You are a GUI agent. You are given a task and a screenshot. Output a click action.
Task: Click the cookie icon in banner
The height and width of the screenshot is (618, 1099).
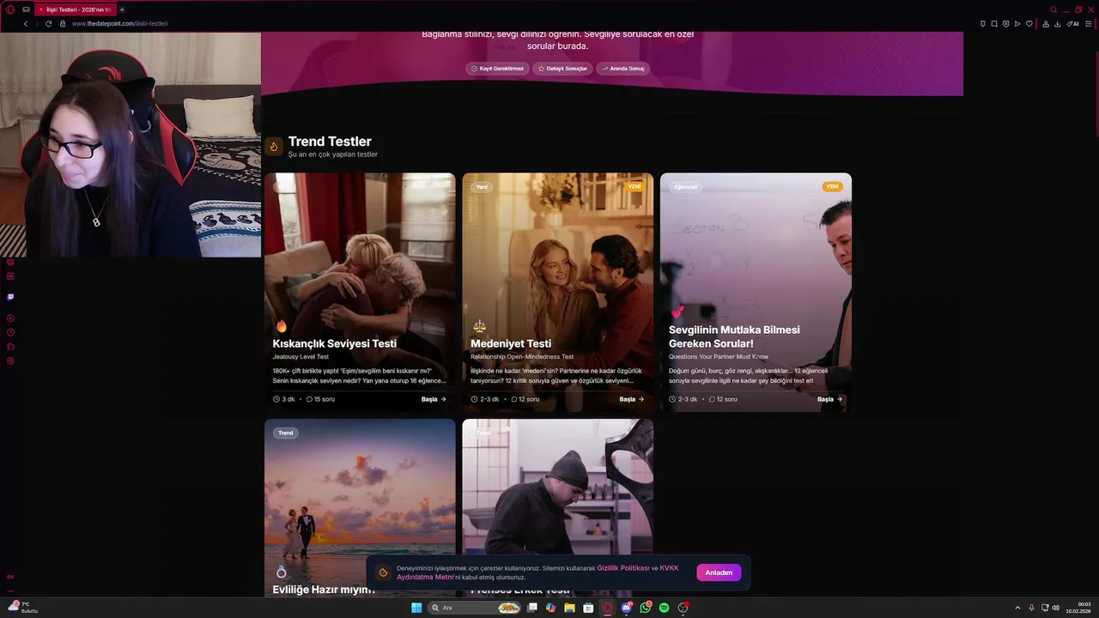pos(383,573)
